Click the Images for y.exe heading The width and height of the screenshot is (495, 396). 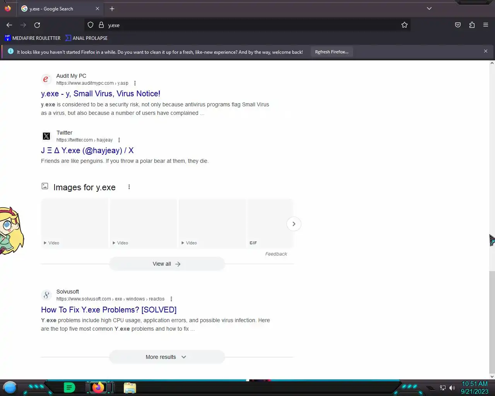84,187
